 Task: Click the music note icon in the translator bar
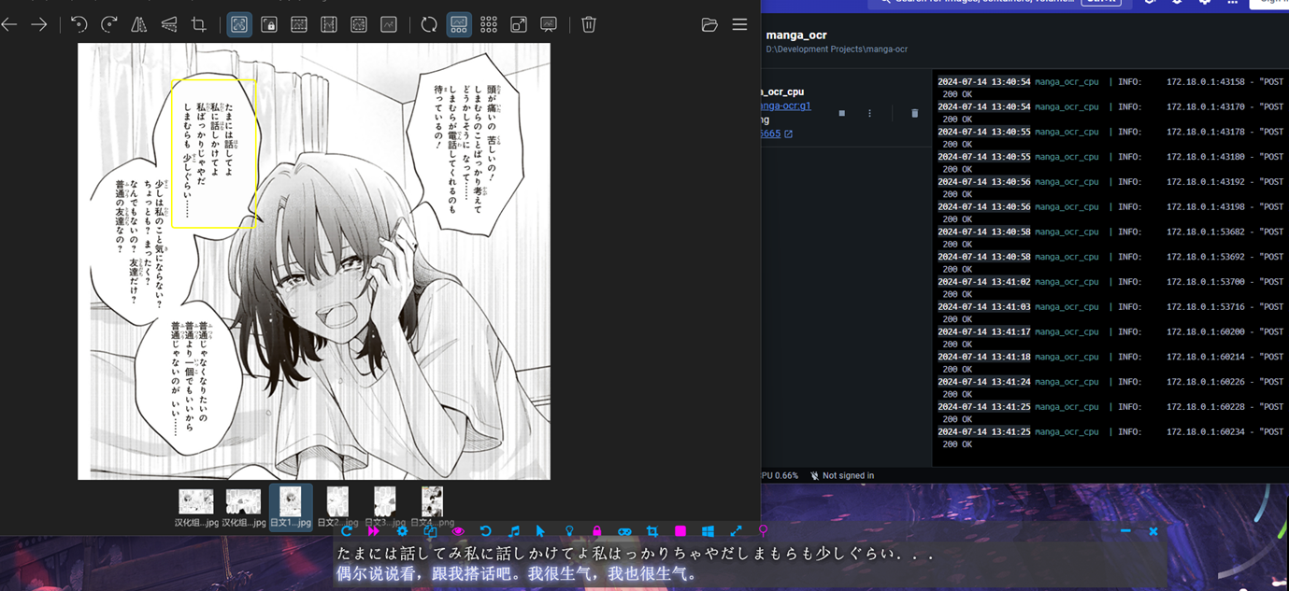tap(513, 531)
